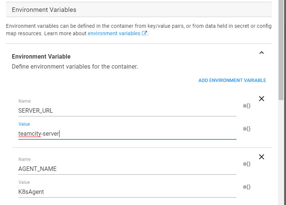Image resolution: width=286 pixels, height=205 pixels.
Task: Click the Name label above SERVER_URL
Action: point(24,101)
